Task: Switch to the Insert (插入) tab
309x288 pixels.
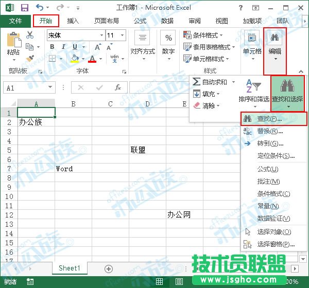Action: pyautogui.click(x=73, y=21)
